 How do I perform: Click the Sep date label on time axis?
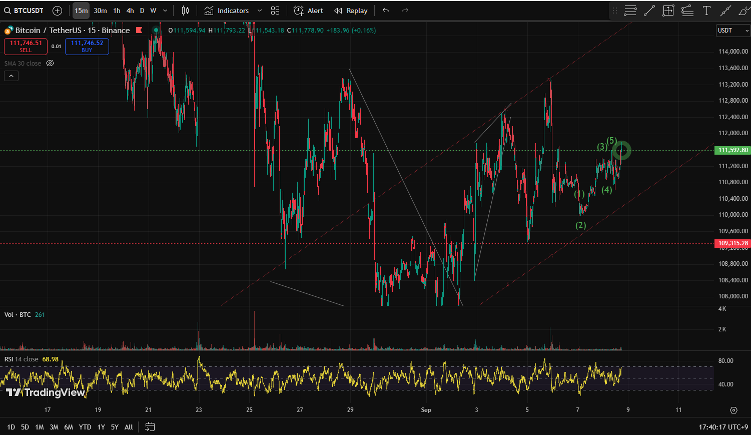pyautogui.click(x=426, y=409)
